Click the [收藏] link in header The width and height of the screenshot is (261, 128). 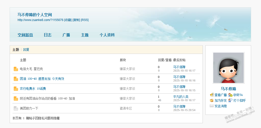[x=68, y=20]
